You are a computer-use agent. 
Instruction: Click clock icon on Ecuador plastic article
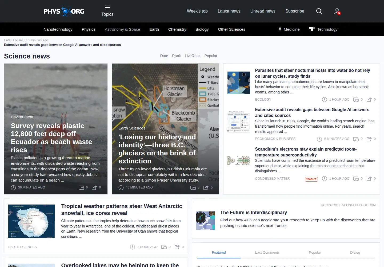pos(13,188)
